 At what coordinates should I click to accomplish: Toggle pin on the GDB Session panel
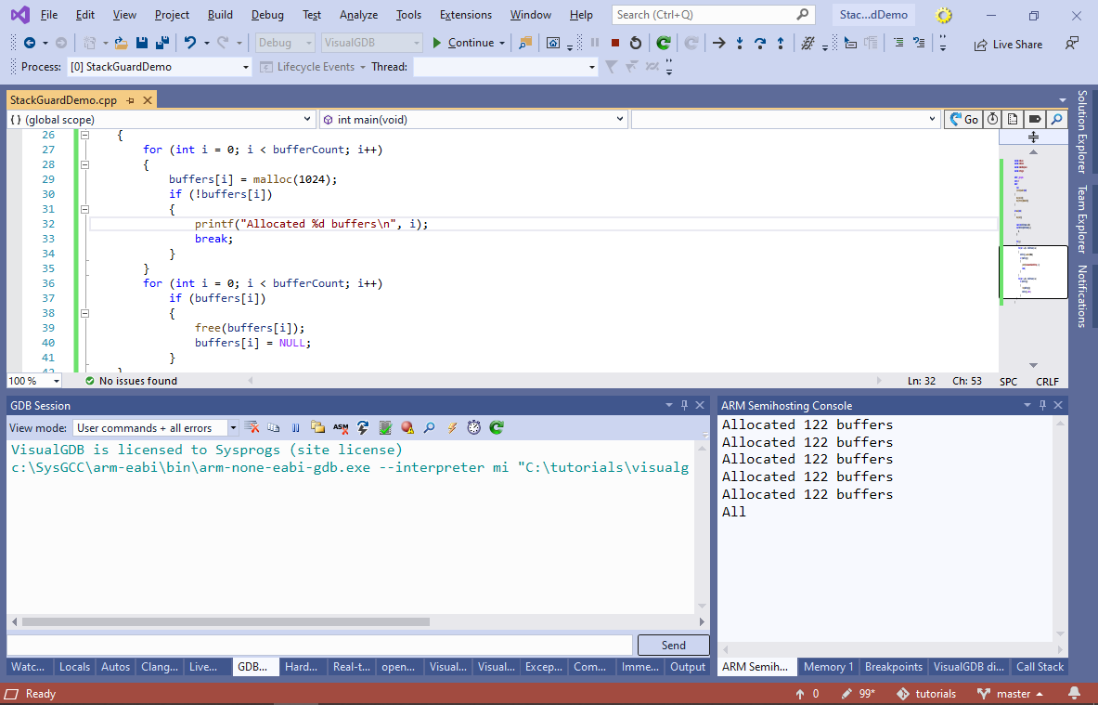tap(685, 405)
